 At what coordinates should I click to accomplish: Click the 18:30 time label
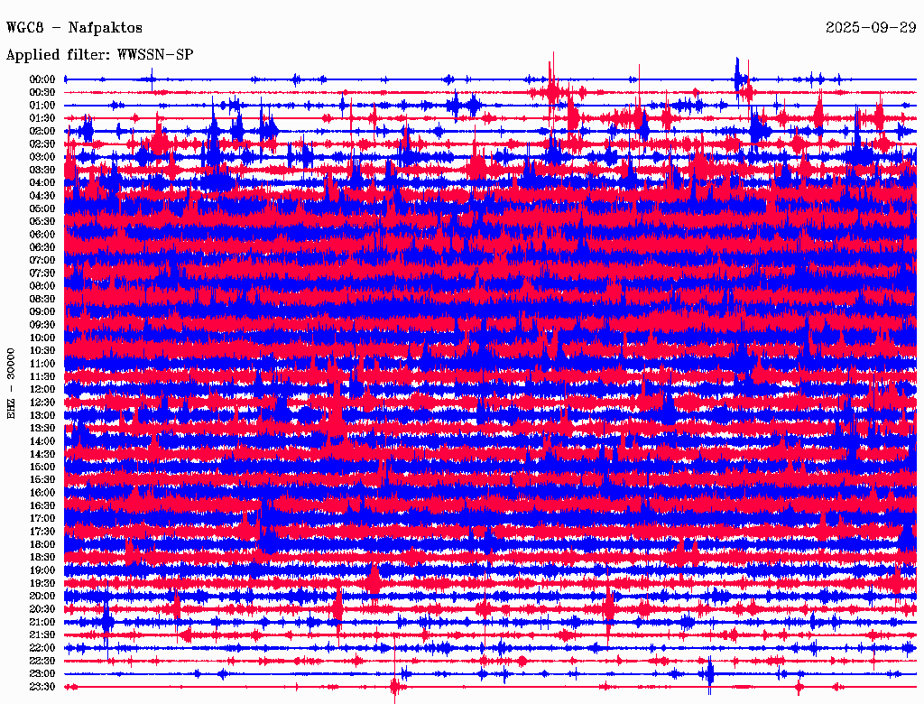tap(42, 557)
